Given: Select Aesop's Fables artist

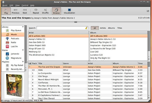Looking at the screenshot, I should 59,39.
